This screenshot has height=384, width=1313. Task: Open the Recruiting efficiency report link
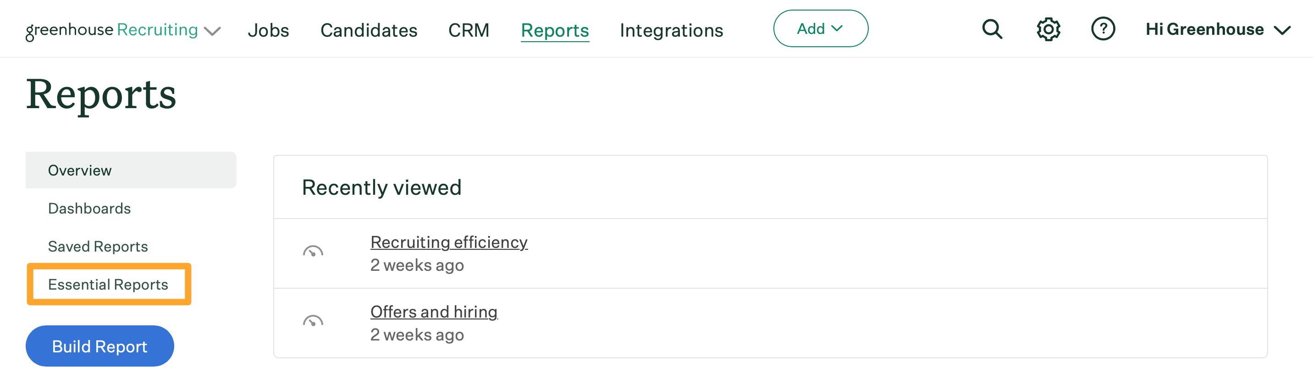pos(449,242)
